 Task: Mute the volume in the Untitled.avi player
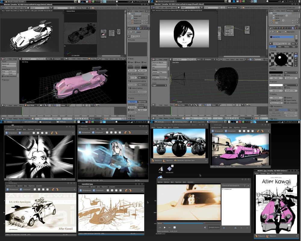pyautogui.click(x=205, y=227)
